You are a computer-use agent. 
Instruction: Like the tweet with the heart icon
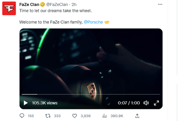[74, 116]
